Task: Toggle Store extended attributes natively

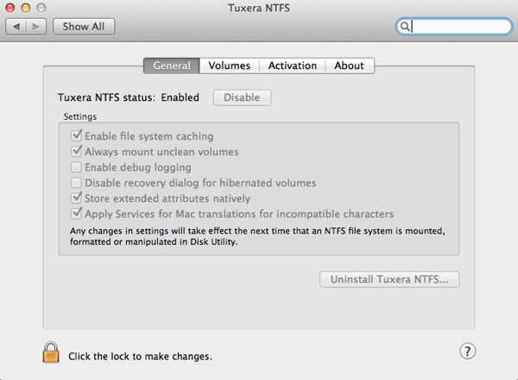Action: pos(77,198)
